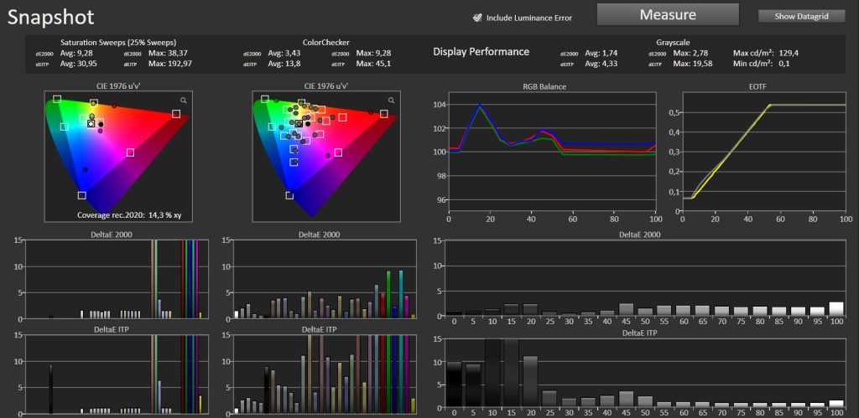The image size is (859, 418).
Task: Select the magenta target square in saturation CIE chart
Action: 130,152
